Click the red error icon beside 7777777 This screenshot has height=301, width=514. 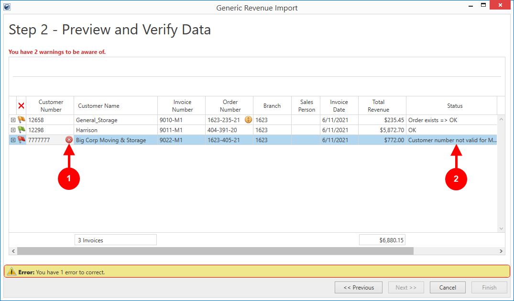(69, 140)
